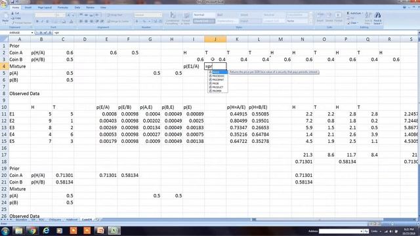Click the Format cells icon

[x=339, y=18]
